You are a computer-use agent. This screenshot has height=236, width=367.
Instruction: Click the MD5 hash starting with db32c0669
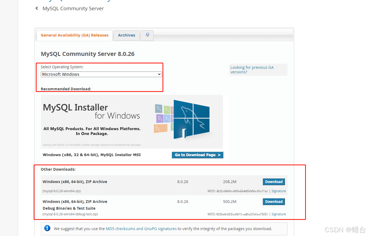tap(242, 191)
